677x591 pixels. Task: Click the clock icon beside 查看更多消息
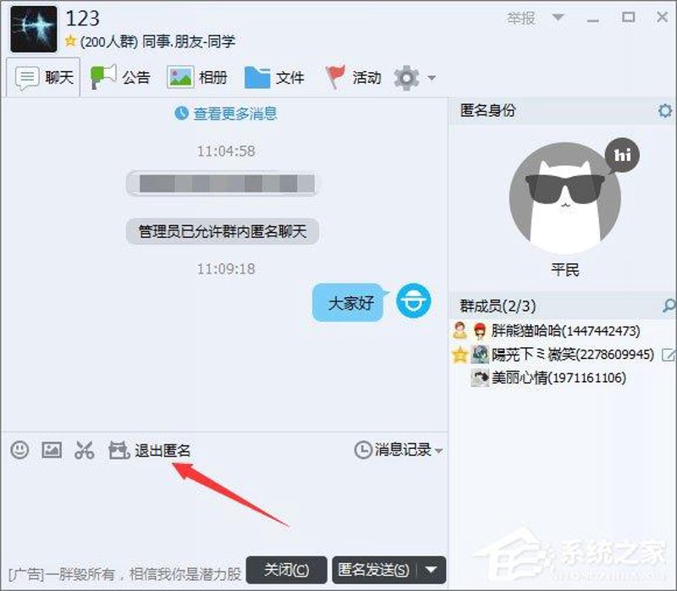[x=181, y=113]
